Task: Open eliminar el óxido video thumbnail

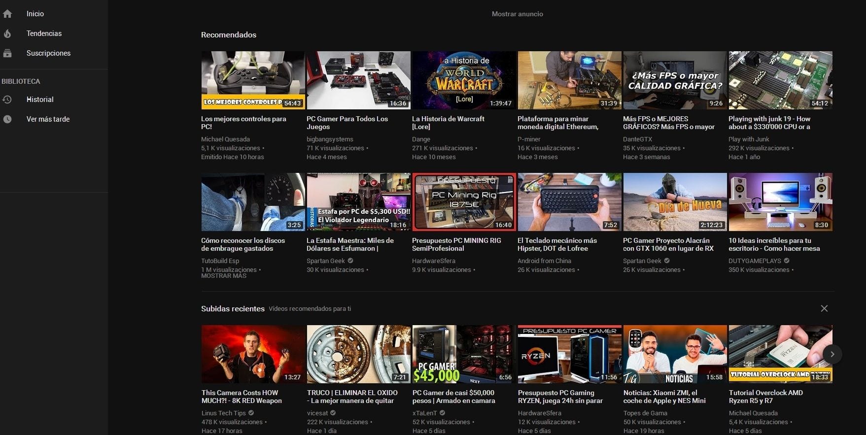Action: coord(358,354)
